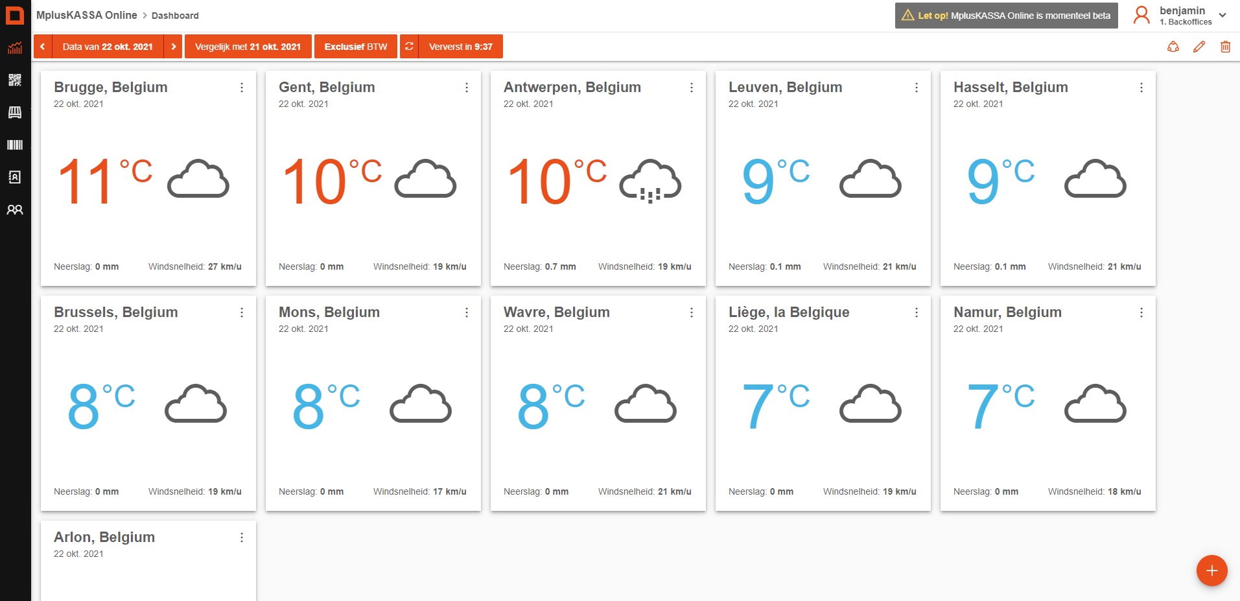The height and width of the screenshot is (601, 1240).
Task: Open the sales chart dashboard sidebar icon
Action: pos(15,48)
